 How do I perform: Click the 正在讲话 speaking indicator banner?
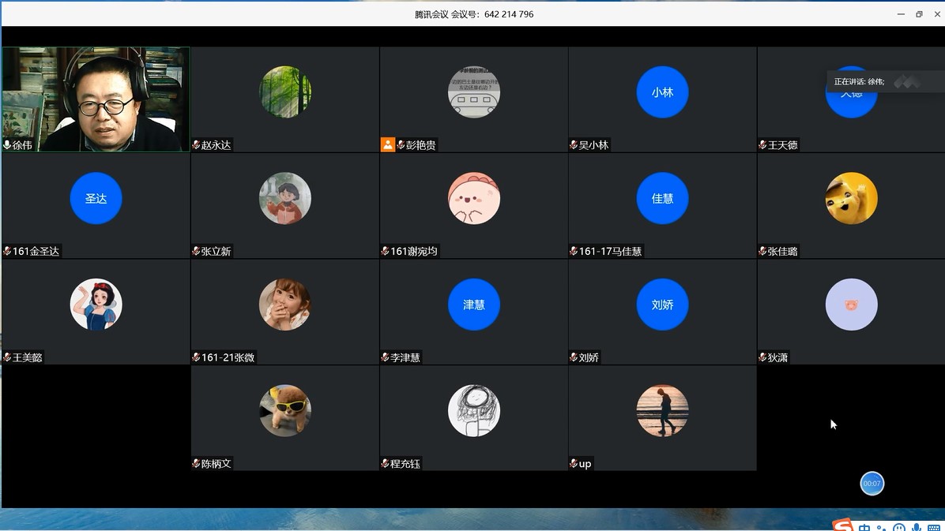[x=860, y=81]
